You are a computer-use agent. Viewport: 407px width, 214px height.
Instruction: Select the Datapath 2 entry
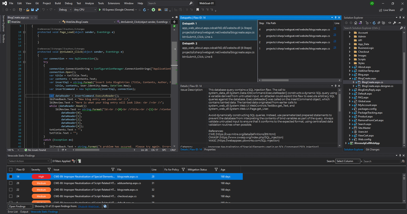(218, 50)
